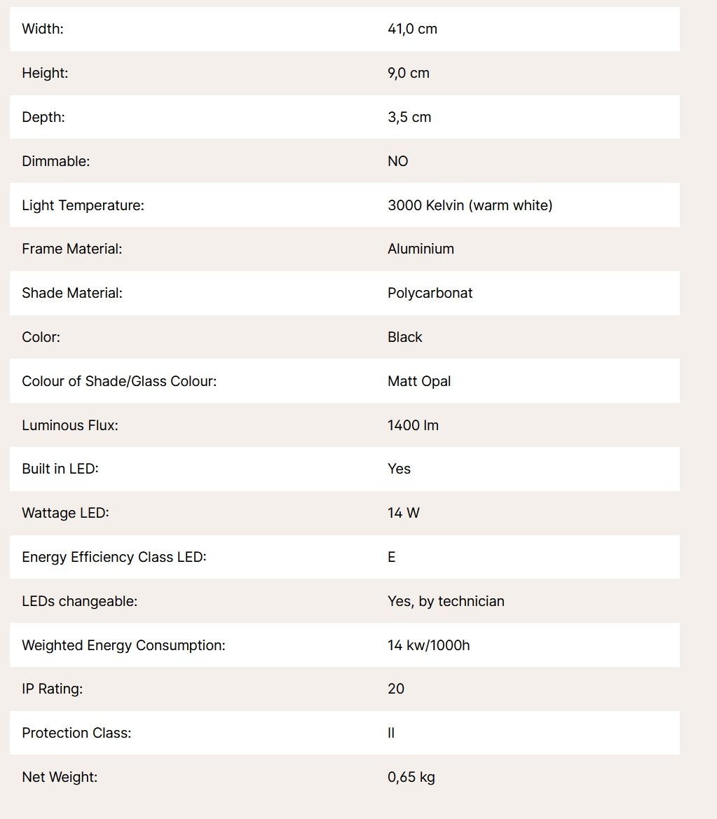Click the Width label
The height and width of the screenshot is (819, 717).
coord(42,29)
